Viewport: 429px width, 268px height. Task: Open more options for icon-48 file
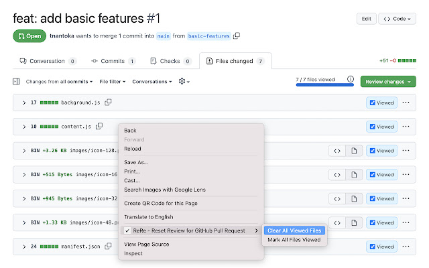(x=406, y=222)
